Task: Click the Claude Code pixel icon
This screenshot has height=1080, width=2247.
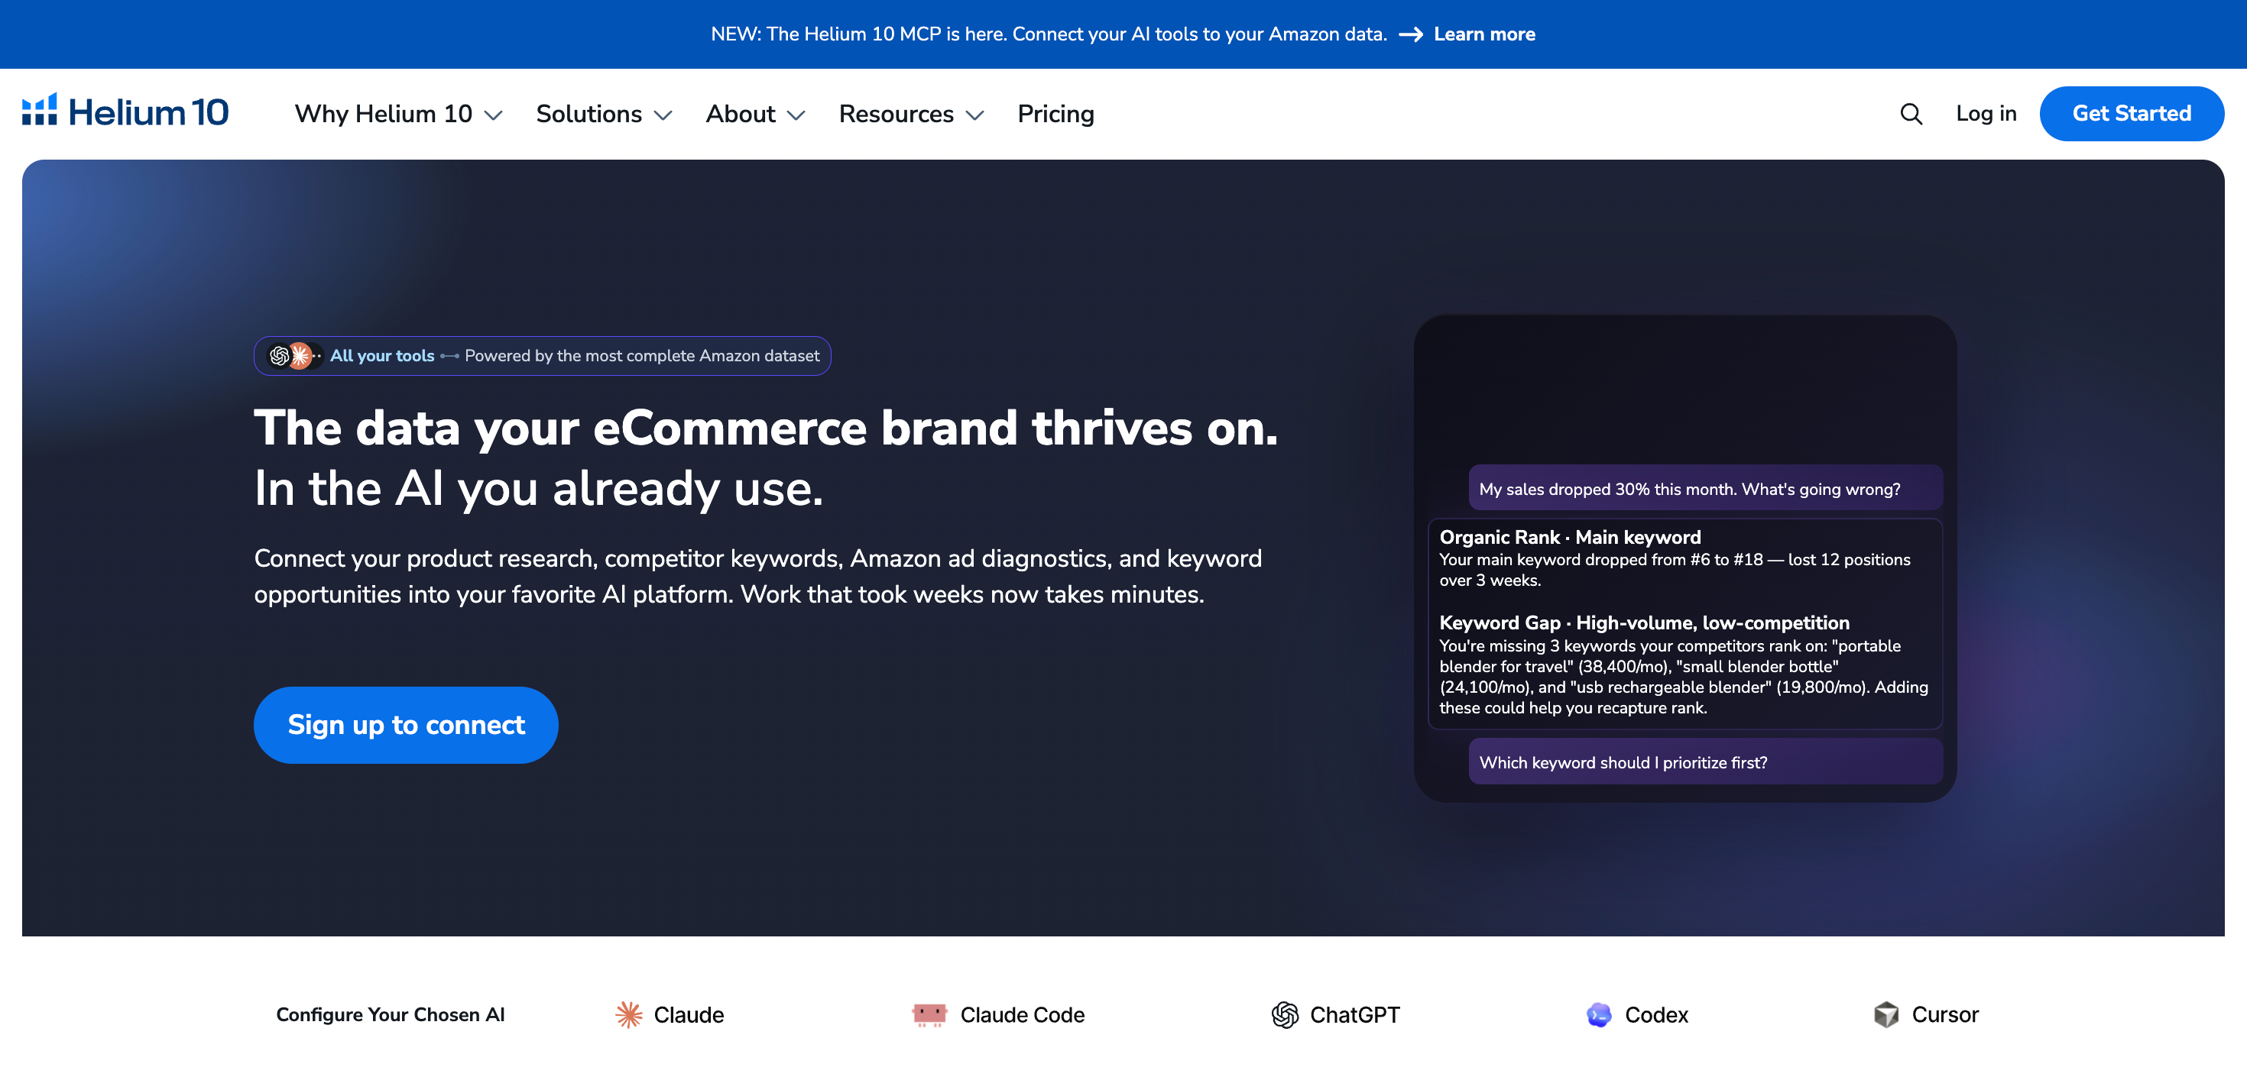Action: 929,1014
